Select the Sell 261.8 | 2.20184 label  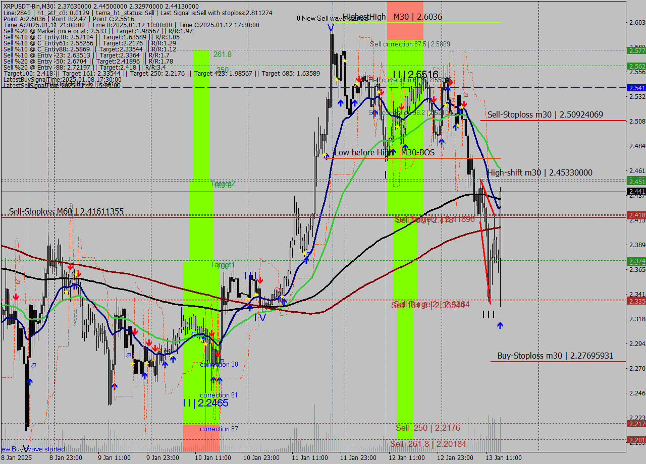(428, 444)
